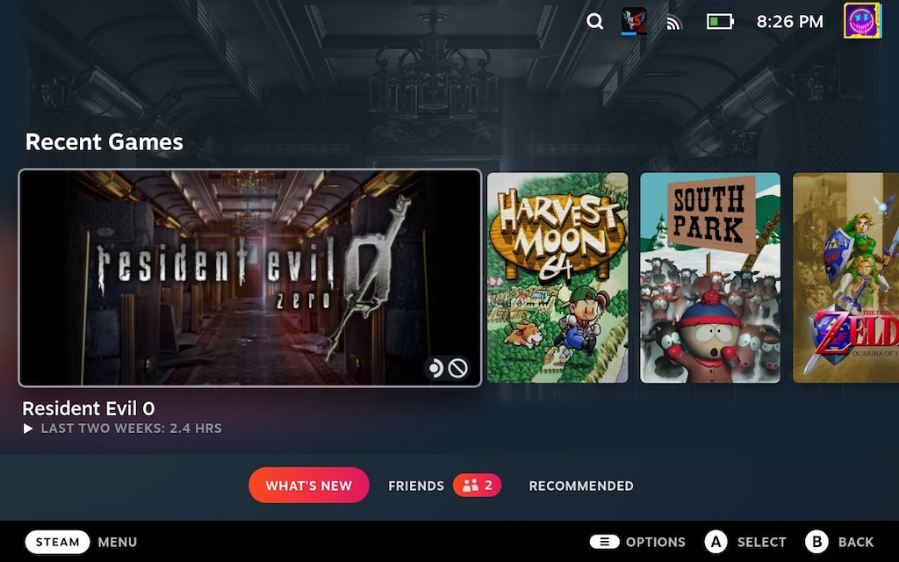Screen dimensions: 899x562
Task: Click the play triangle beside playtime stats
Action: click(28, 429)
